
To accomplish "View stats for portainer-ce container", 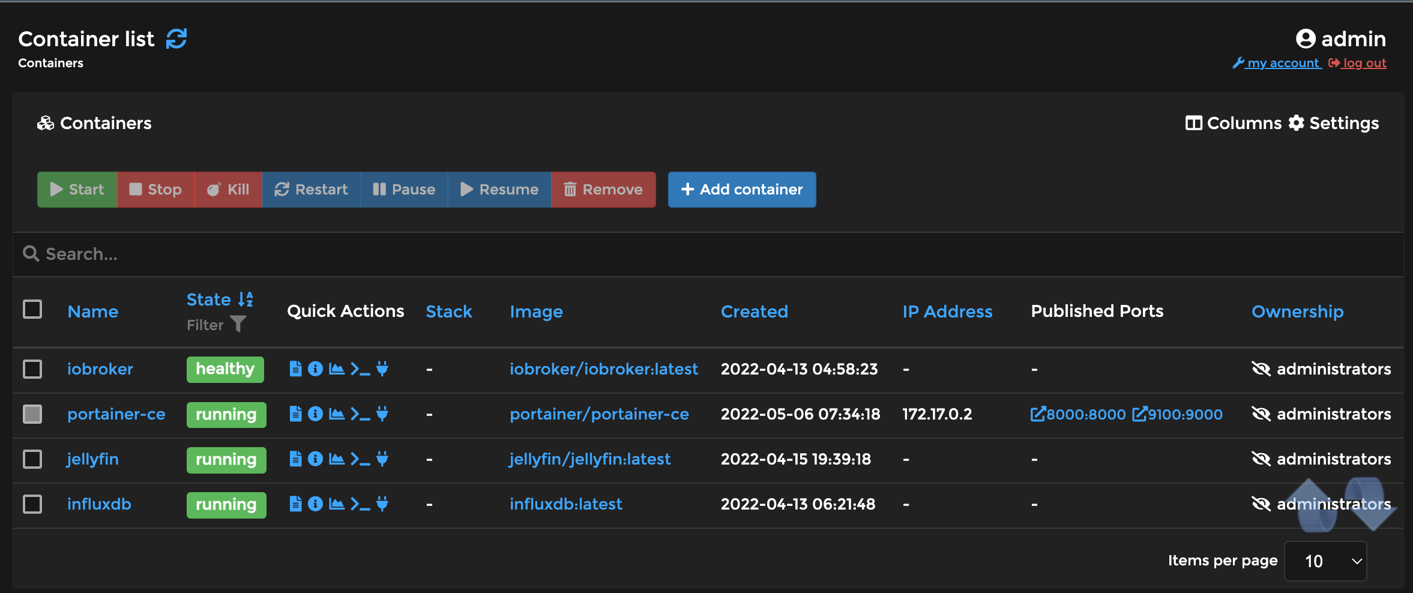I will (337, 414).
